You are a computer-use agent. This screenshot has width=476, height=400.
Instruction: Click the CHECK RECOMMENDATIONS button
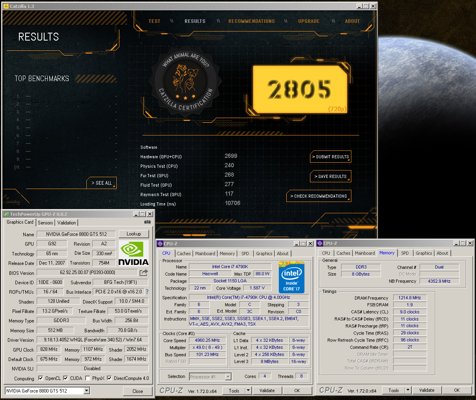[319, 196]
